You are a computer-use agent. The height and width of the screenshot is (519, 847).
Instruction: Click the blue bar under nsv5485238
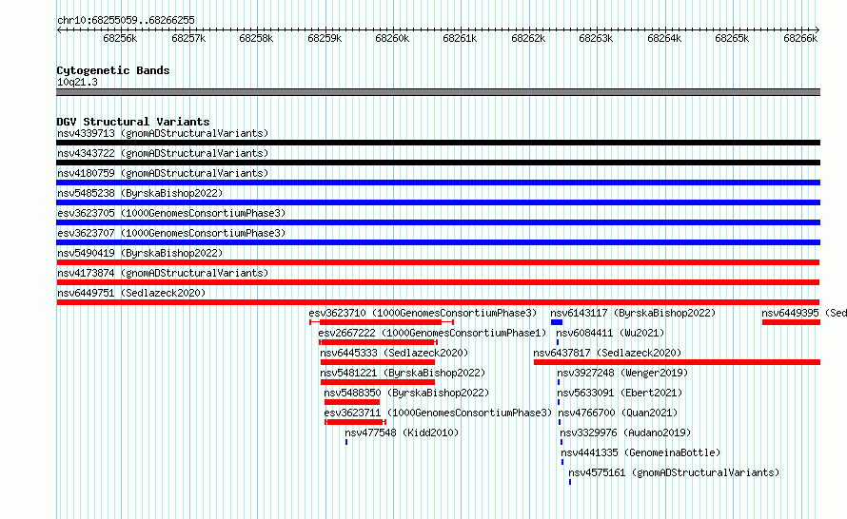point(438,202)
